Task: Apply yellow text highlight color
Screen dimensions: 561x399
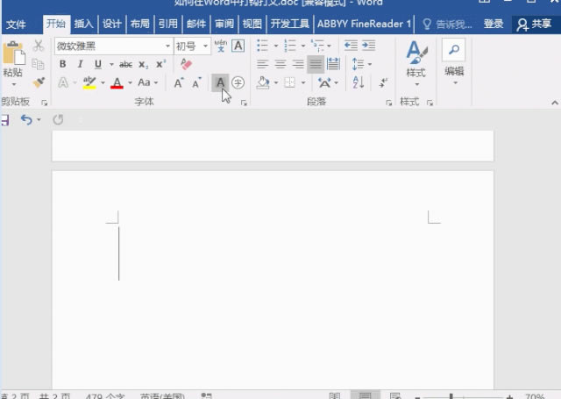Action: (x=89, y=82)
